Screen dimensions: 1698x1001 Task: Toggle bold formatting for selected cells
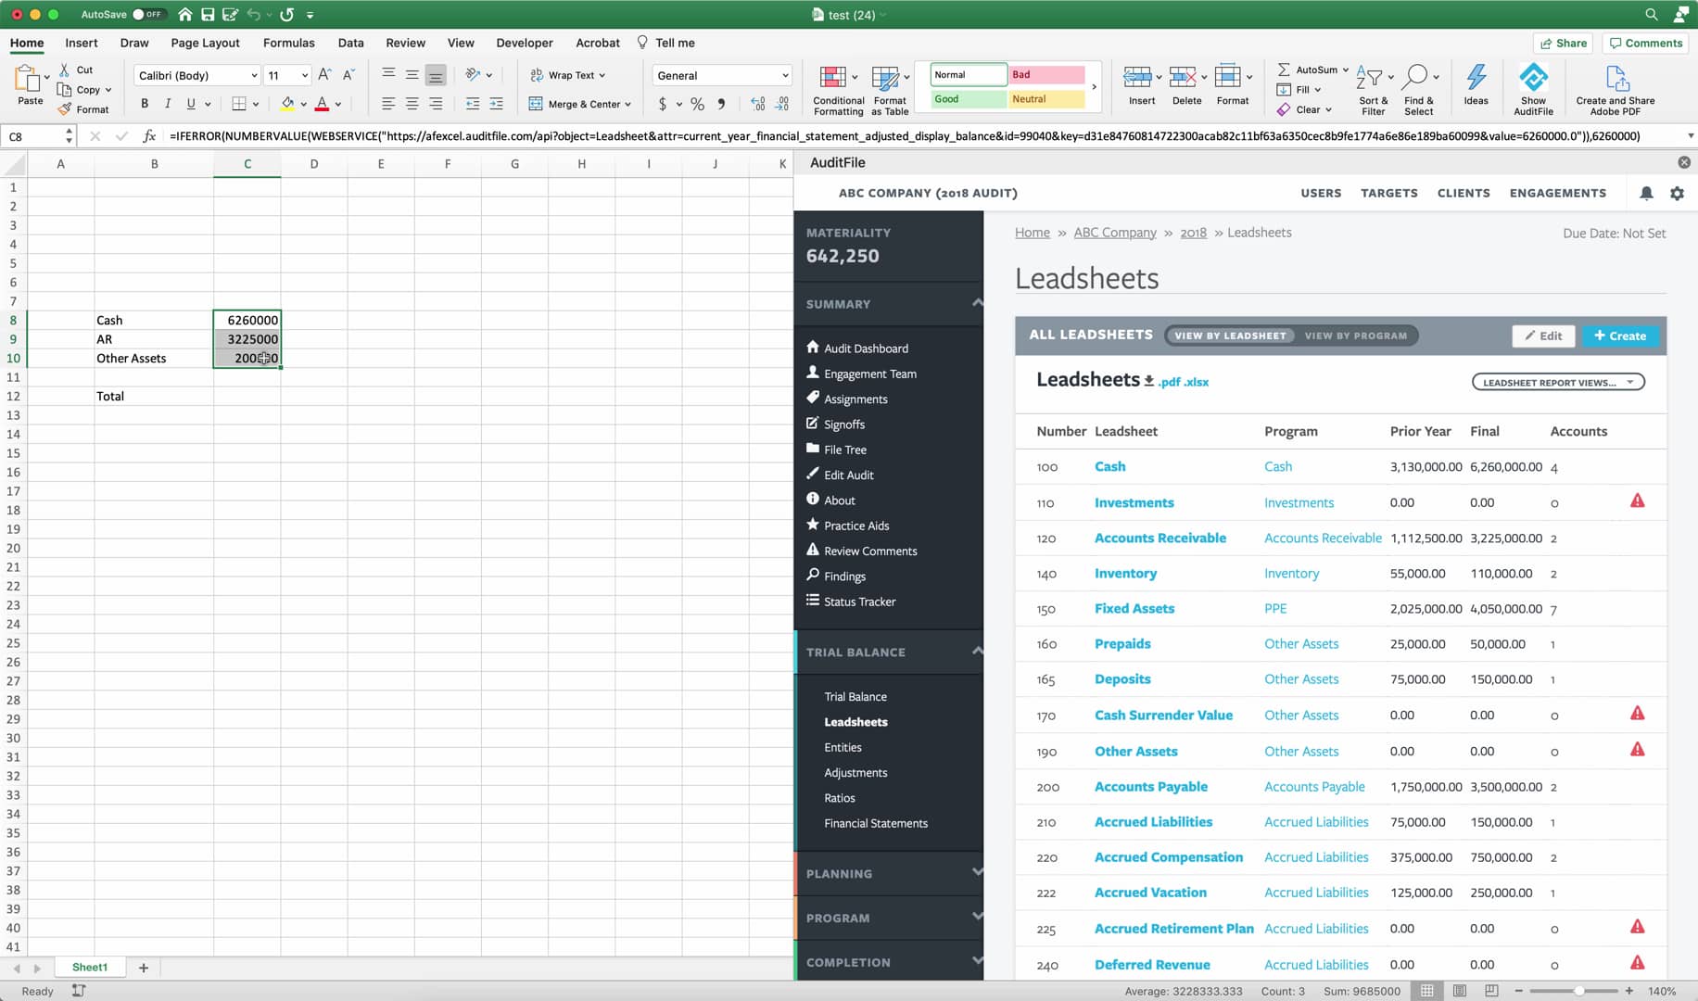click(x=144, y=103)
